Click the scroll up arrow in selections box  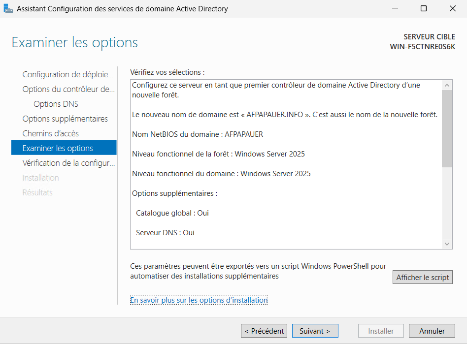[x=447, y=86]
